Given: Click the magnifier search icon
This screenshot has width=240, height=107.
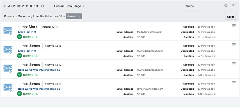Looking at the screenshot, I should coord(226,6).
